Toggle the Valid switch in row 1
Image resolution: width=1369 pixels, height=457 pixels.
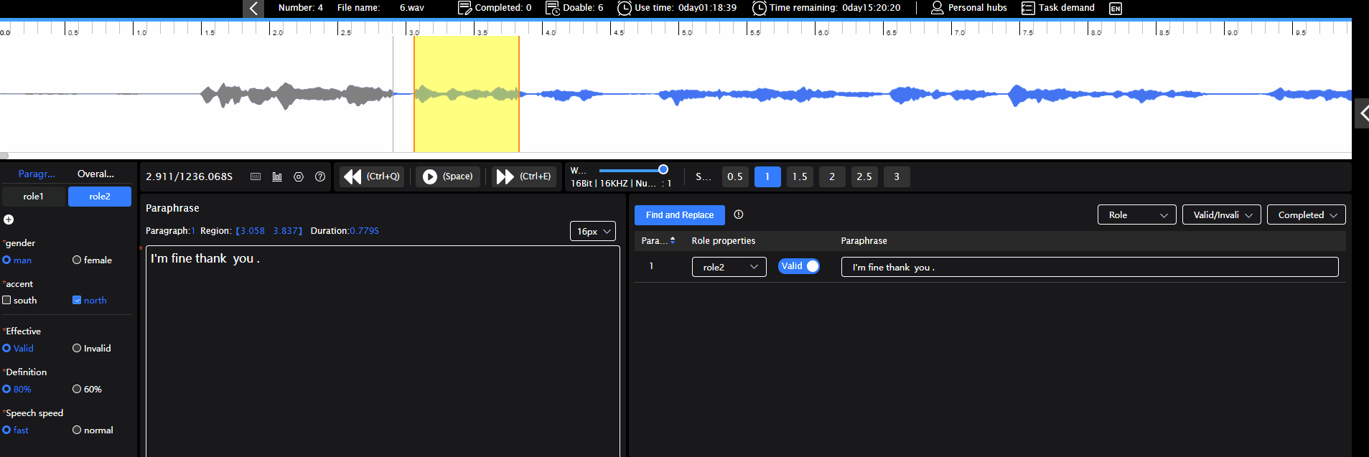(799, 266)
